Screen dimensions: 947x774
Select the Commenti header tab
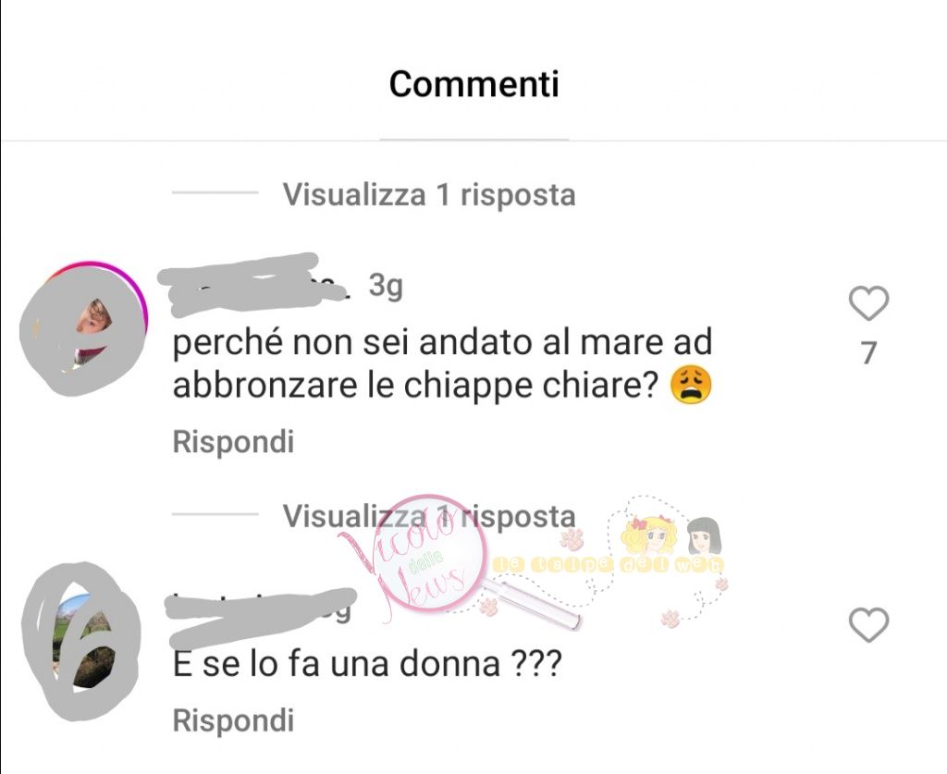474,84
